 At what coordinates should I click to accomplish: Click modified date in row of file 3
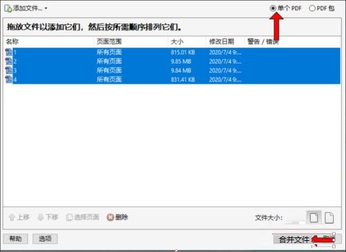click(225, 71)
